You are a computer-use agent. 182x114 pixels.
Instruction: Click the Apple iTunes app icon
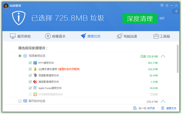coord(35,88)
